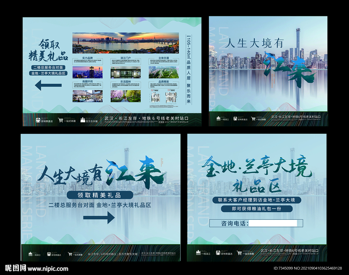Click the 商圈环伺 heading
This screenshot has width=349, height=275.
pos(88,82)
